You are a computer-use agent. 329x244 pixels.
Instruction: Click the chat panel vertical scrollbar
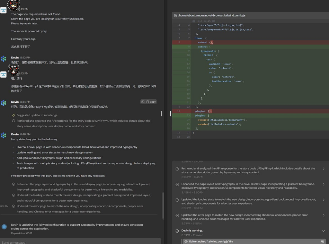163,205
